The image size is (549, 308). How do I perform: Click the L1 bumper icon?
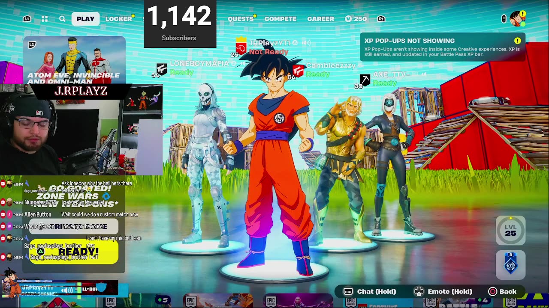click(27, 19)
